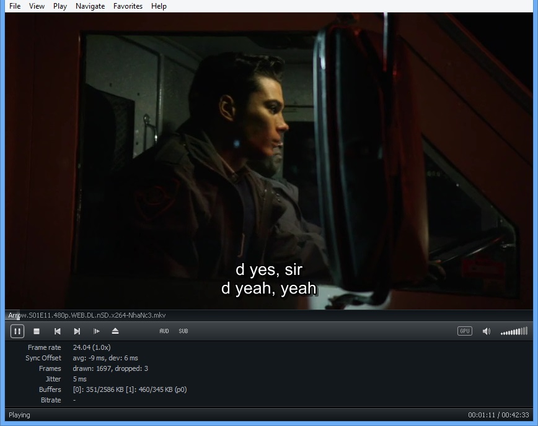Adjust the volume level bars

tap(514, 331)
